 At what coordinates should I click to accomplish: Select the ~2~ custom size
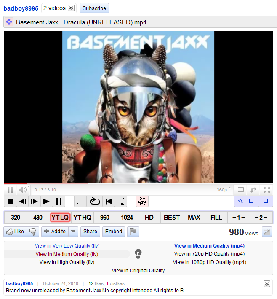coord(261,217)
